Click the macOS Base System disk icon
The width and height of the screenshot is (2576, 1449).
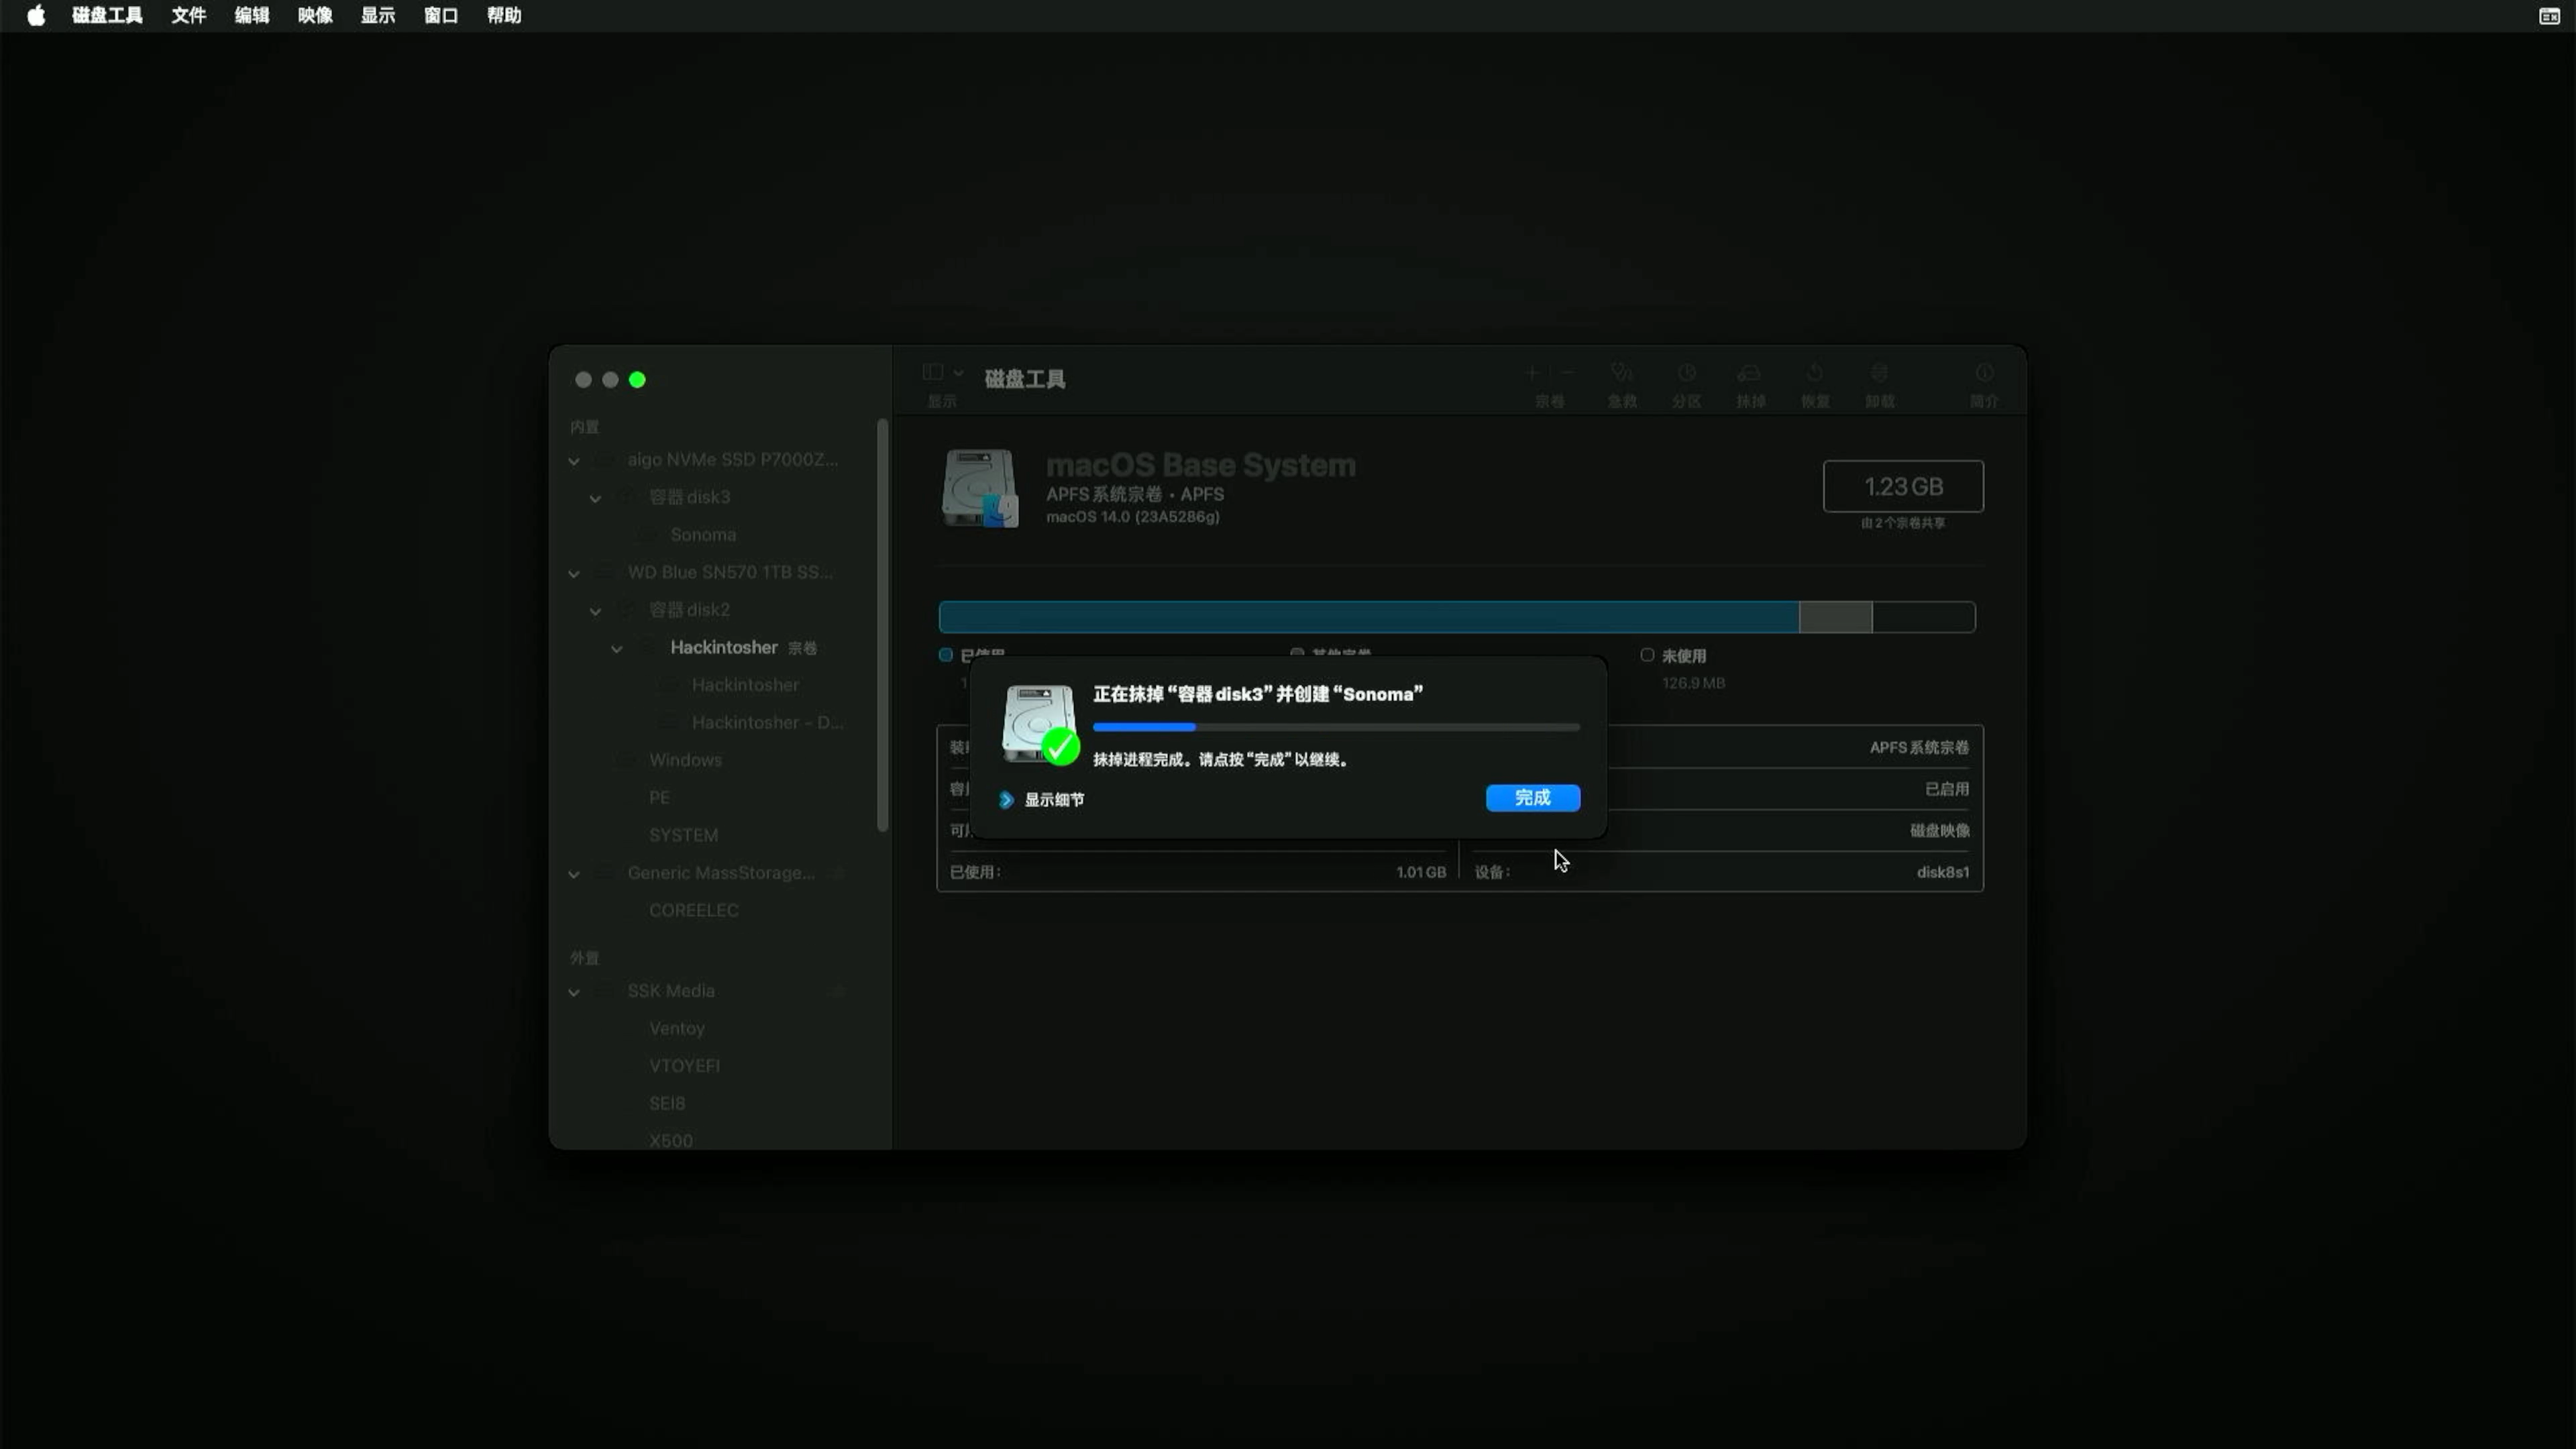(x=980, y=488)
